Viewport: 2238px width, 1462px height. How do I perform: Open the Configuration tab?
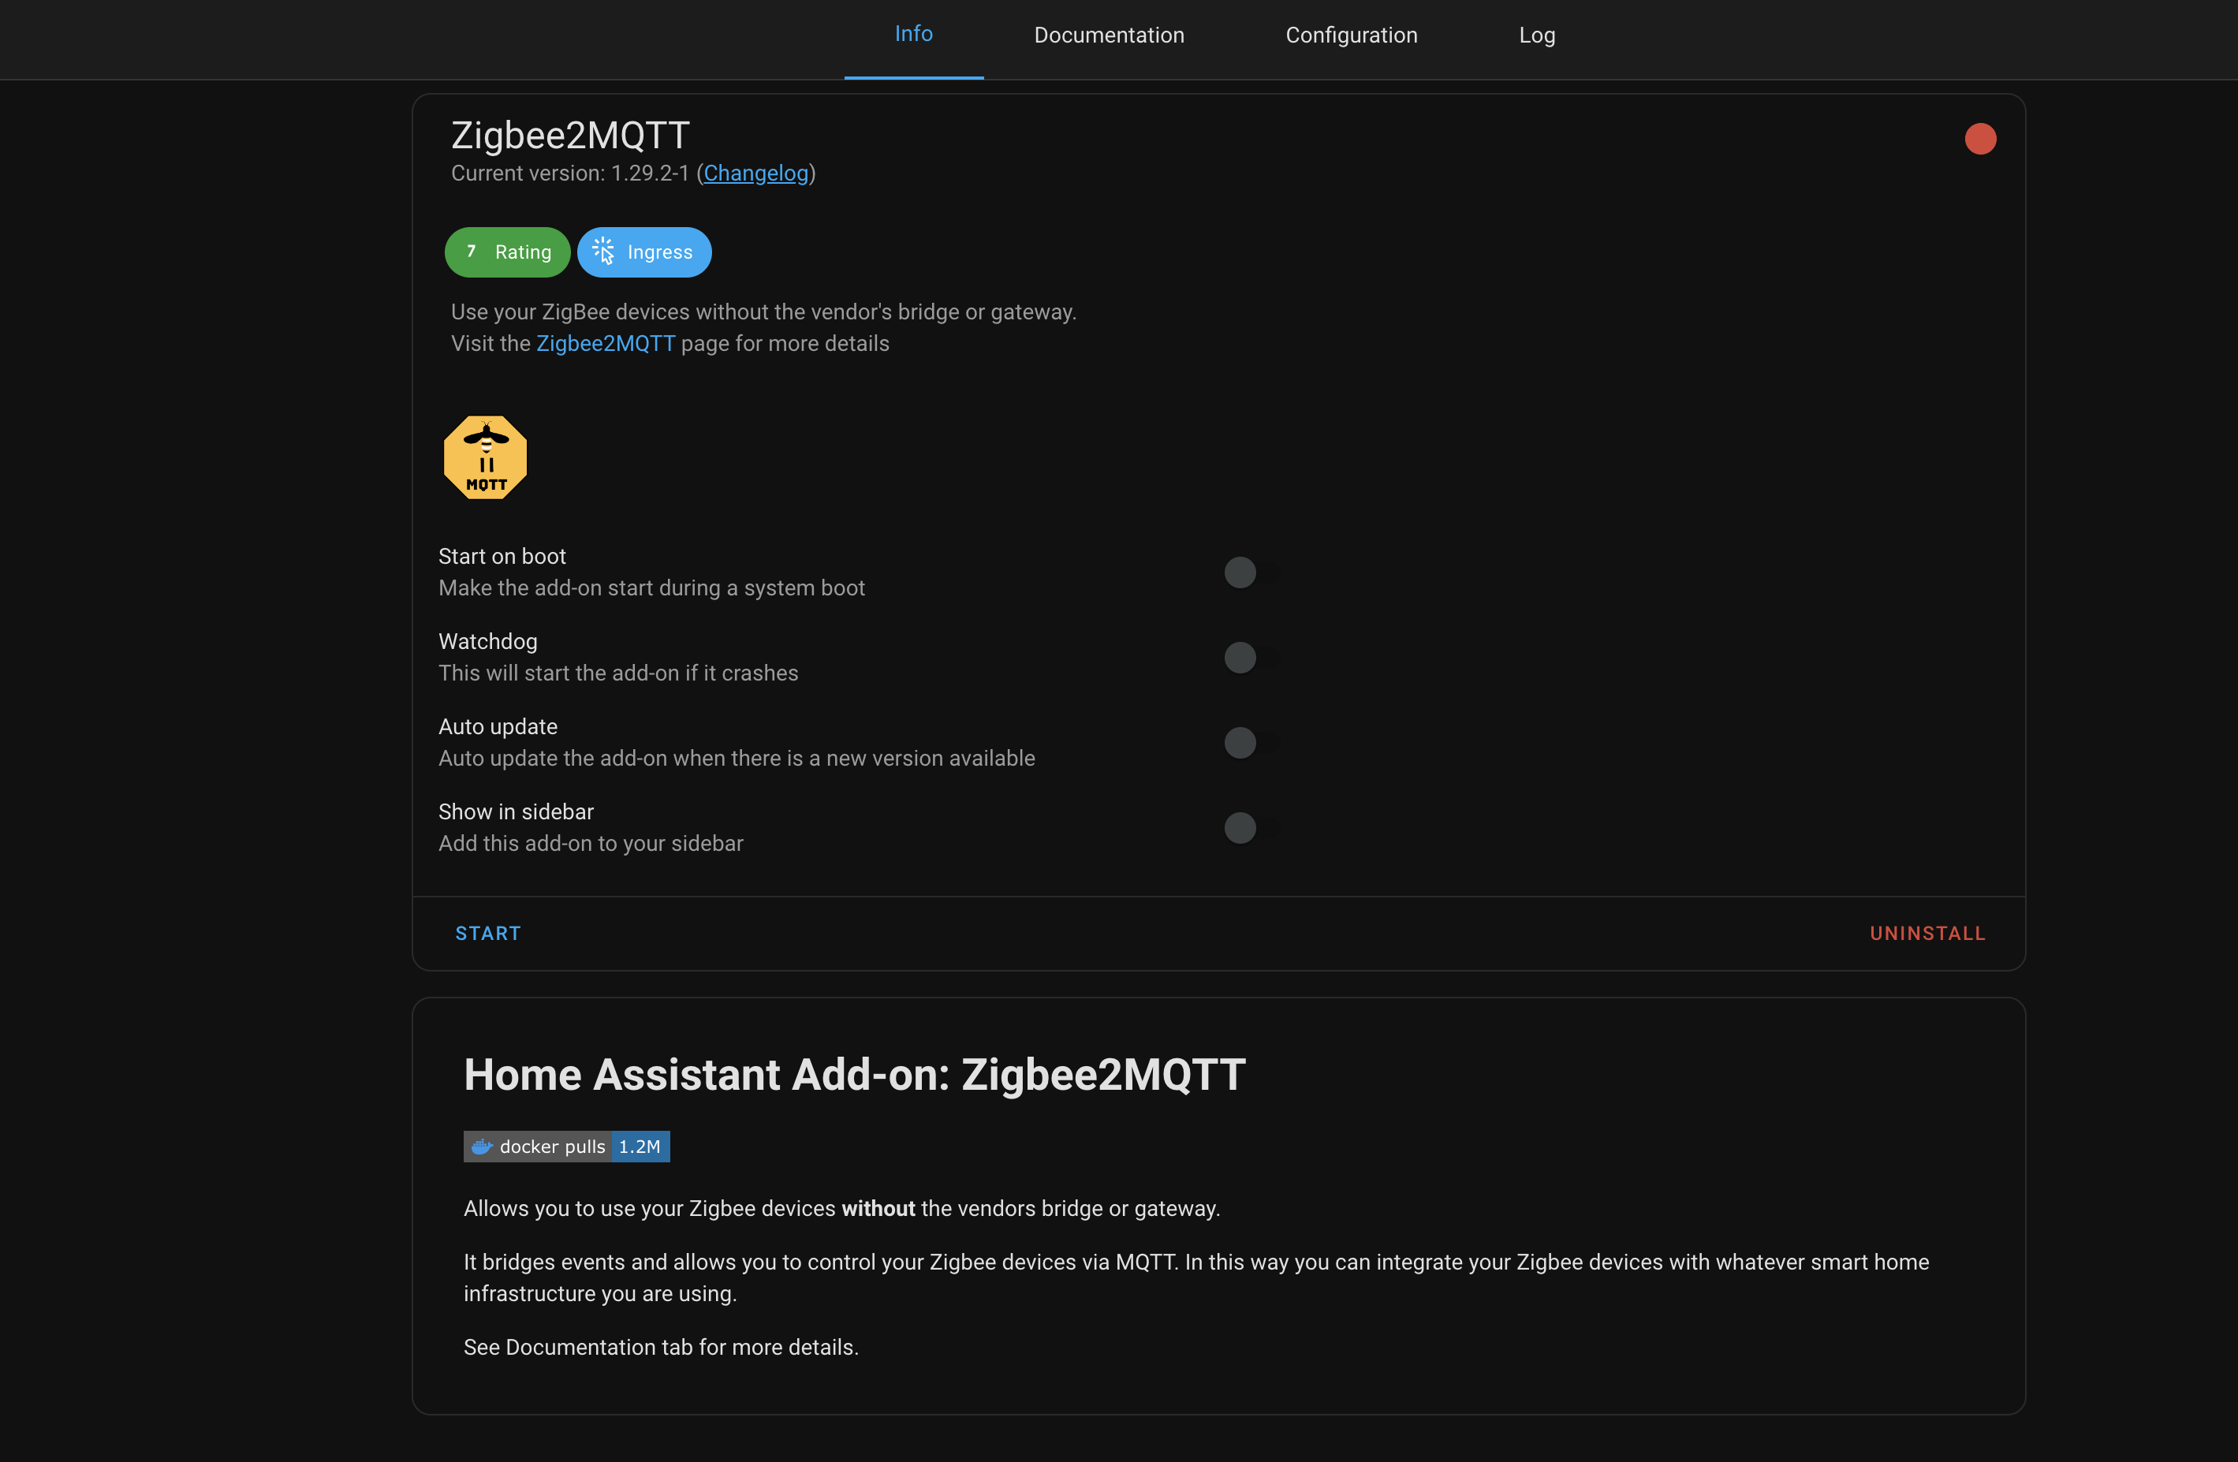pos(1350,35)
